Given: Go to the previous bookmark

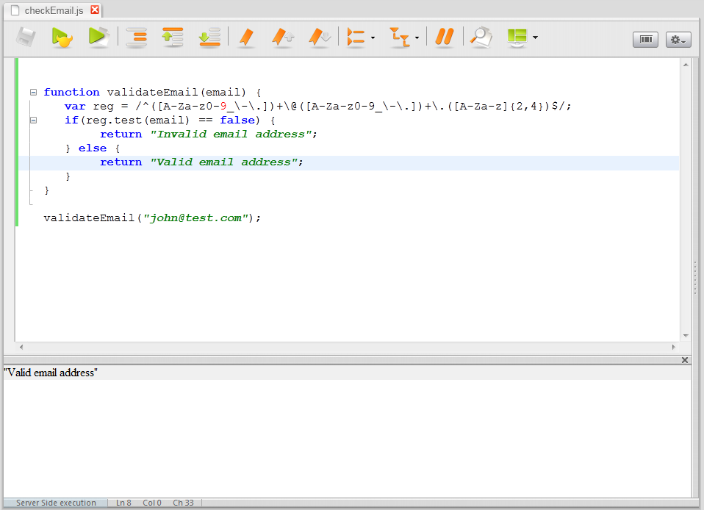Looking at the screenshot, I should click(x=283, y=37).
